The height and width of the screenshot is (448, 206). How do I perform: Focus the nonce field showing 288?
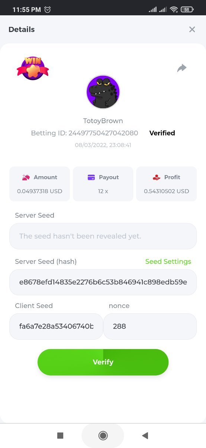pos(150,326)
